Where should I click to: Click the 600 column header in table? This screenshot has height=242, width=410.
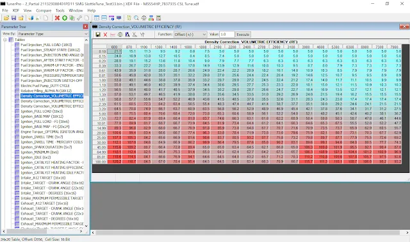click(114, 47)
